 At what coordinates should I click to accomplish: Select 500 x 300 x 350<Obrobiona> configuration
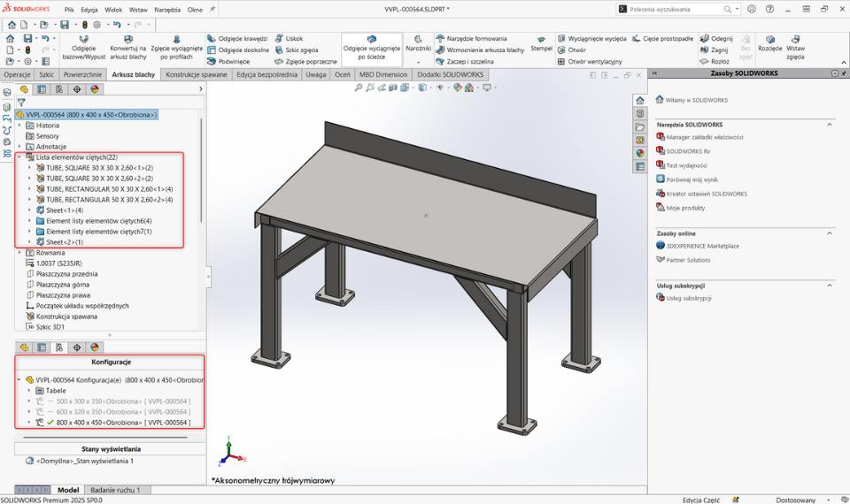point(124,401)
